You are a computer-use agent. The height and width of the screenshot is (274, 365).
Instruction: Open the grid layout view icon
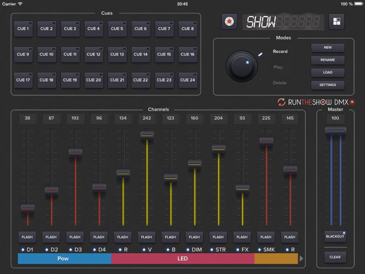[x=337, y=21]
